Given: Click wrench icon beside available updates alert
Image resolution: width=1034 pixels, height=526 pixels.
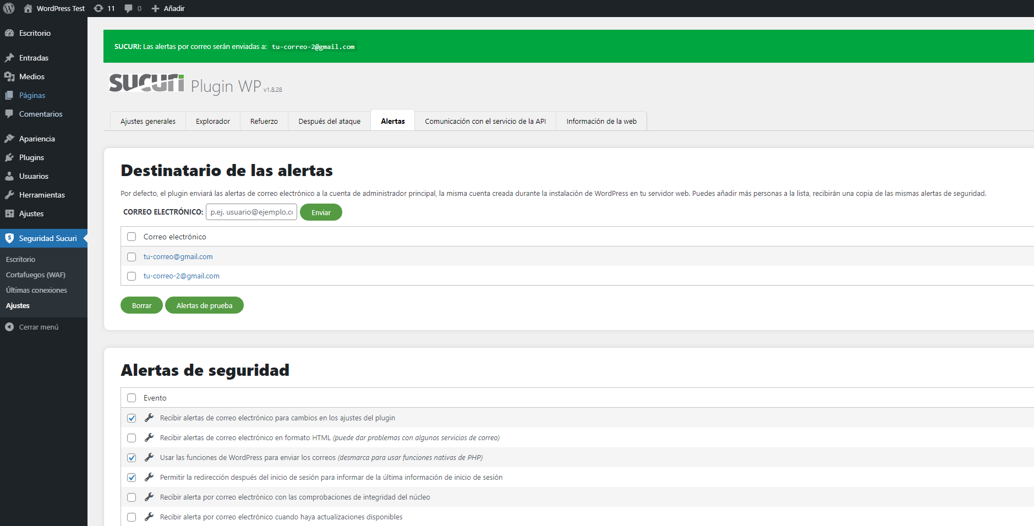Looking at the screenshot, I should [149, 517].
